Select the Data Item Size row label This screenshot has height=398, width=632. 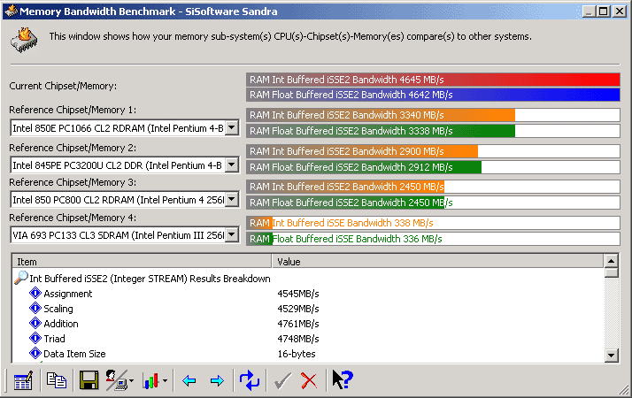(x=74, y=354)
